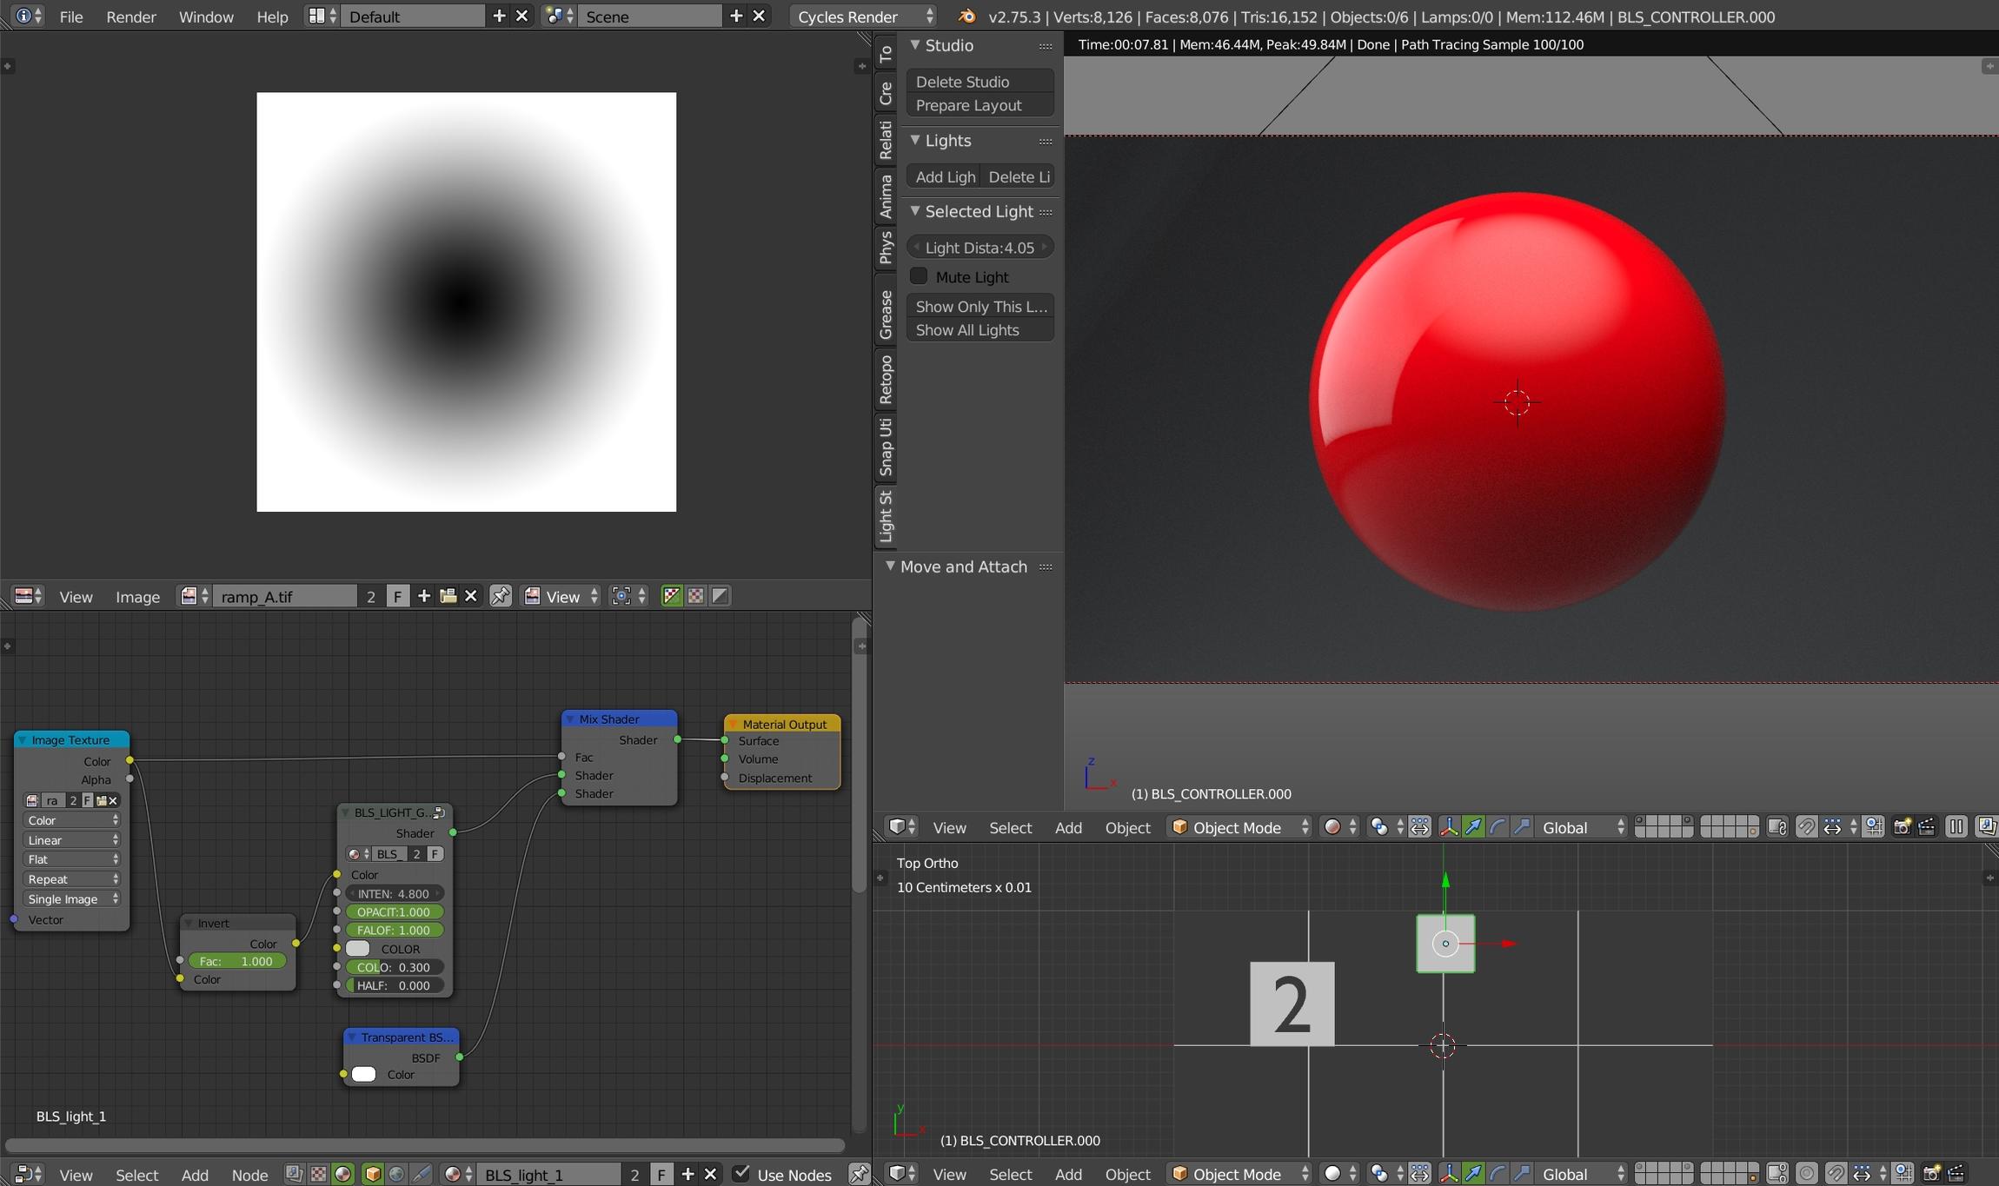Choose the Cycles Render engine dropdown
The width and height of the screenshot is (1999, 1186).
coord(865,17)
